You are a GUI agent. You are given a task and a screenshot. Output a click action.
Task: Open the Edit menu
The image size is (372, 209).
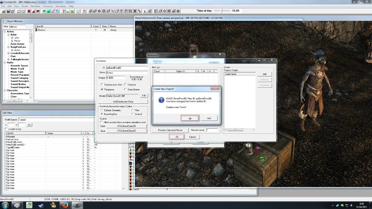(10, 6)
